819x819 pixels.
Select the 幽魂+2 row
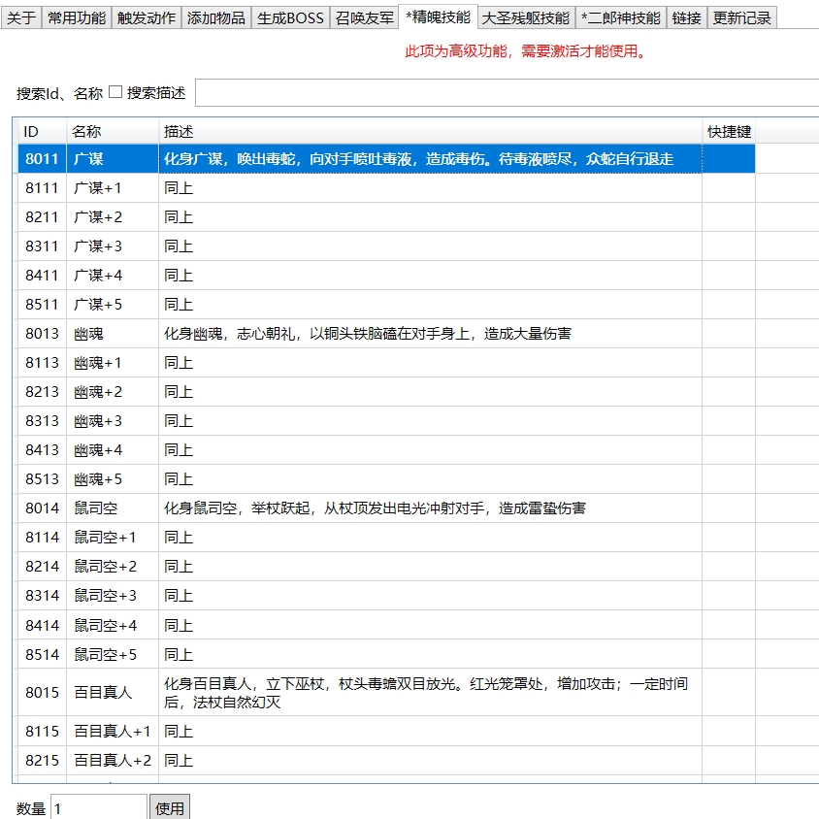(386, 392)
